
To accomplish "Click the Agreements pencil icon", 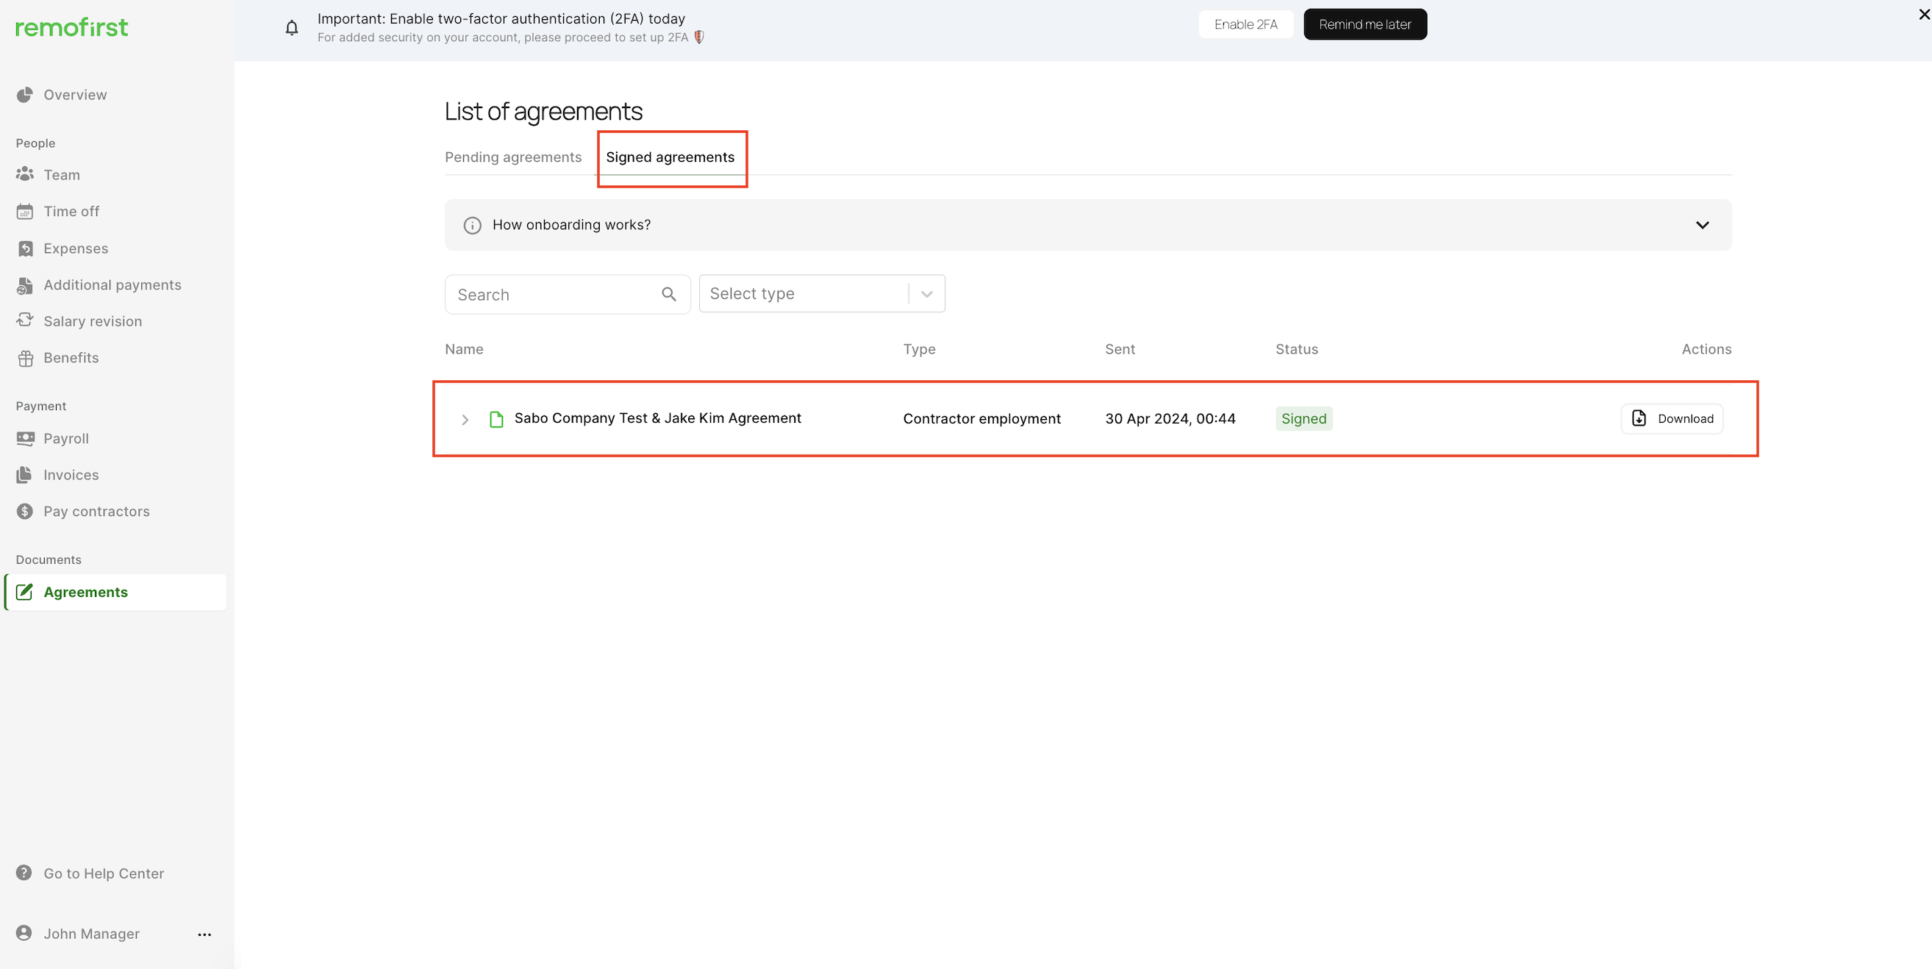I will coord(25,592).
